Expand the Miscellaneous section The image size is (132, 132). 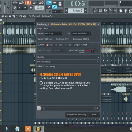(68, 62)
